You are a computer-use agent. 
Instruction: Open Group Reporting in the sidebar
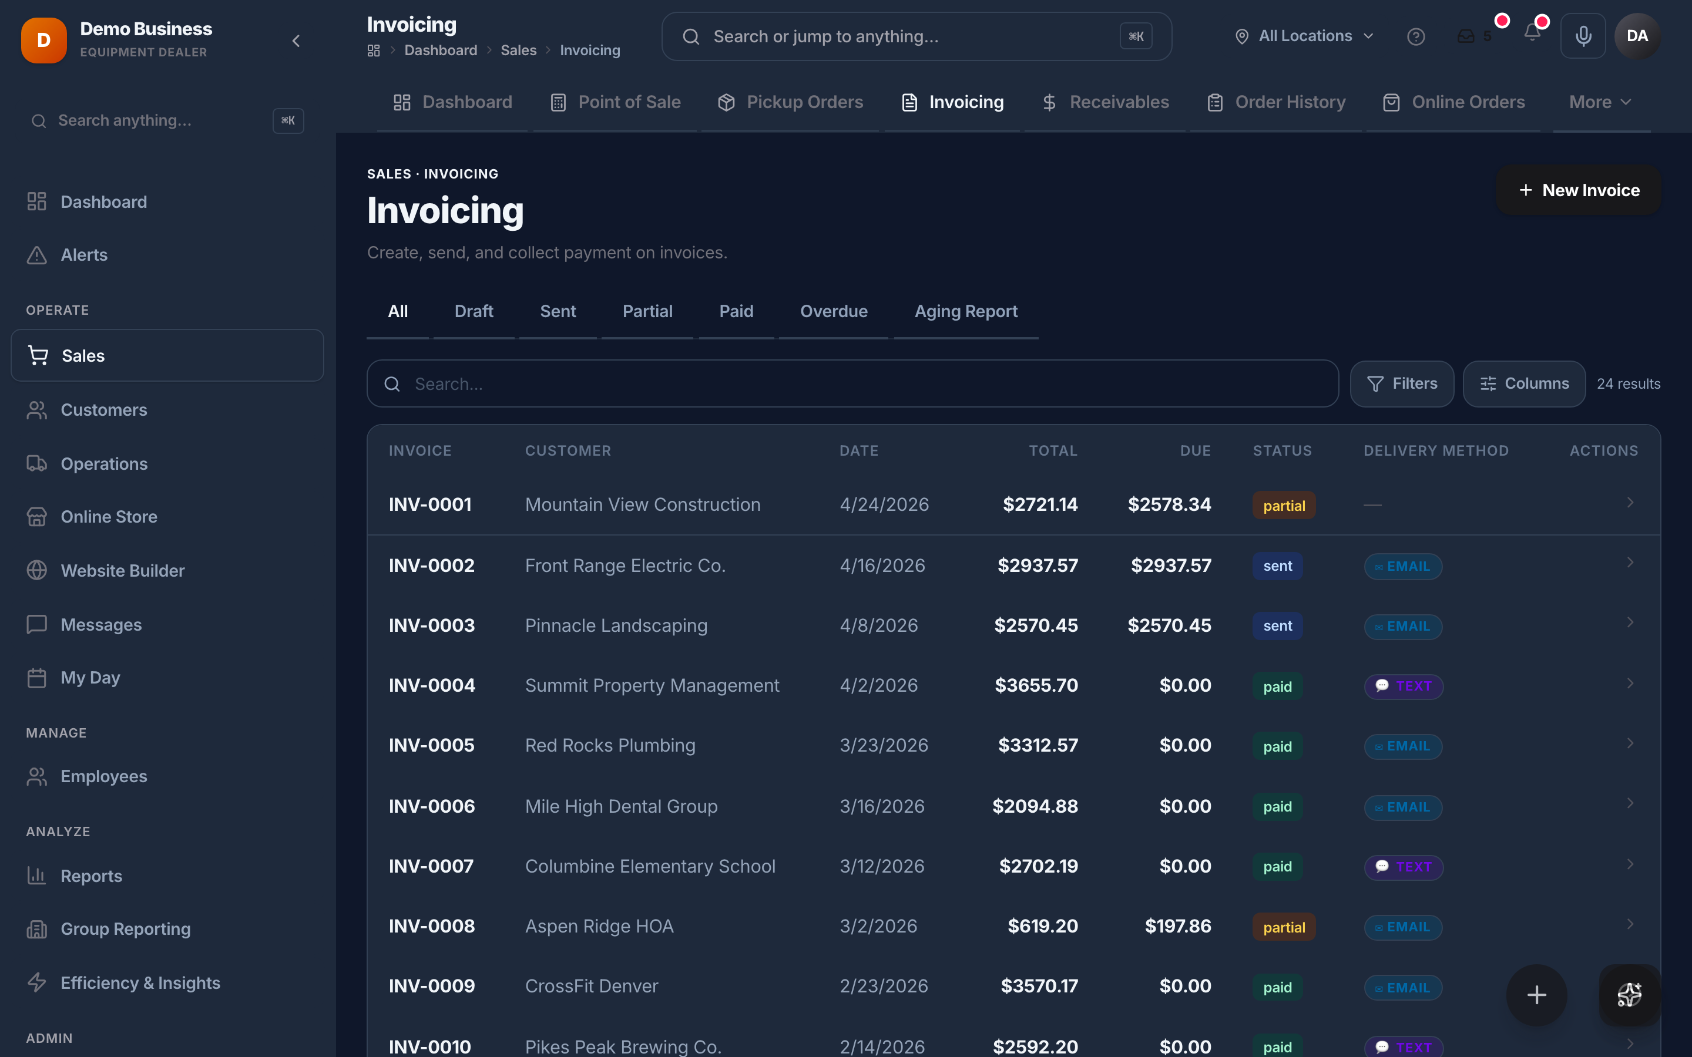(x=167, y=928)
